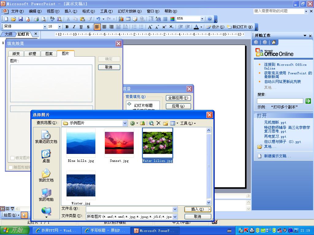Open the 文件(F) menu
314x235 pixels.
coord(17,11)
